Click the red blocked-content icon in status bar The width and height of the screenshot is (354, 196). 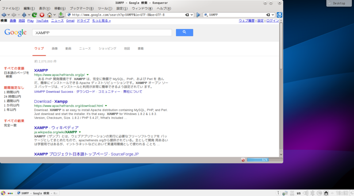coord(243,160)
